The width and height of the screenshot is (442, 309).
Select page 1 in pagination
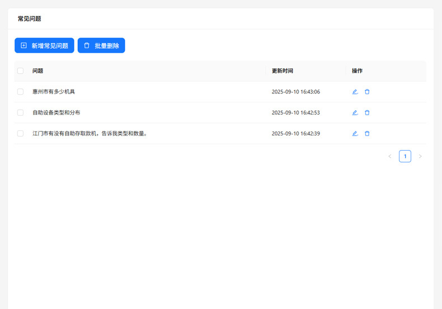[405, 156]
